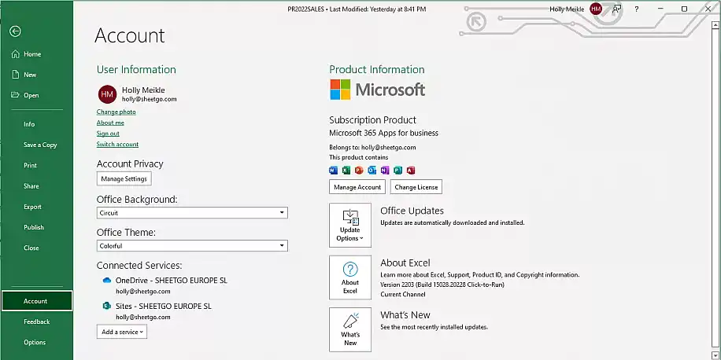
Task: Click the OneNote app icon
Action: (x=385, y=171)
